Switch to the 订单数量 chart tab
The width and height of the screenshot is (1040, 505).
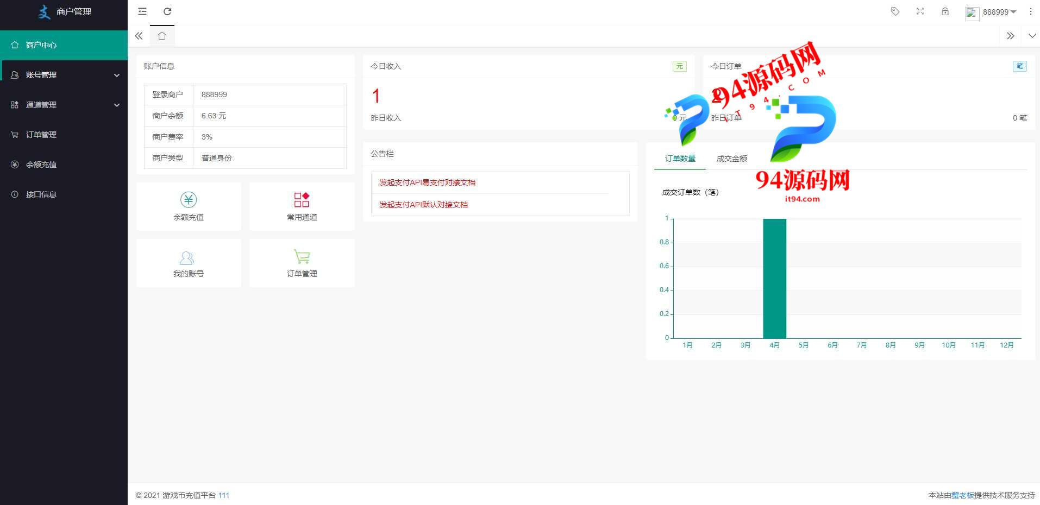680,159
